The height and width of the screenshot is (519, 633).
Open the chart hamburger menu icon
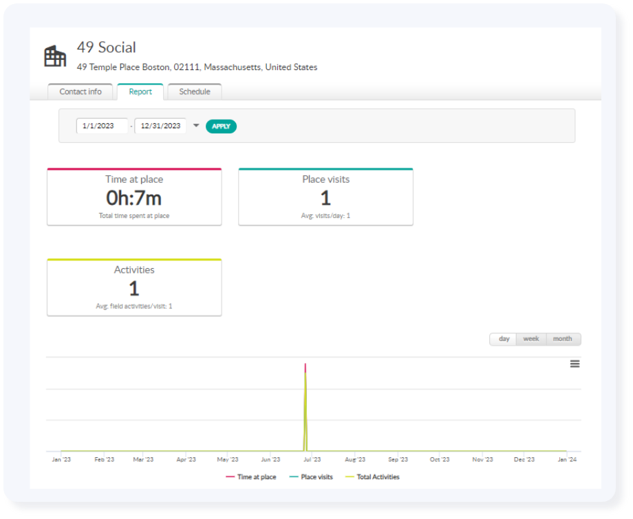[x=575, y=364]
